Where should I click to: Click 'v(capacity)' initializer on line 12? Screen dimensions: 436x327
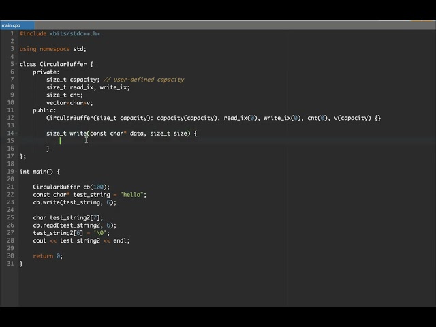click(353, 118)
